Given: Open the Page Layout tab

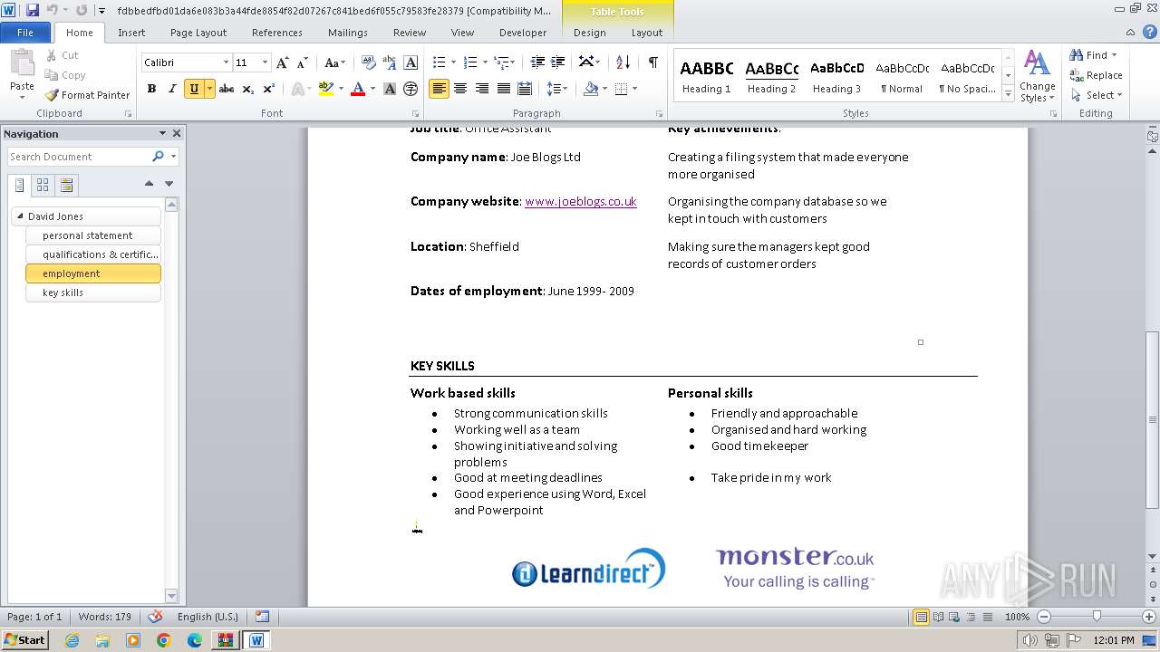Looking at the screenshot, I should pyautogui.click(x=198, y=33).
